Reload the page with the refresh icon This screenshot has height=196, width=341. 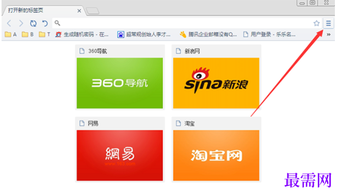coord(33,23)
